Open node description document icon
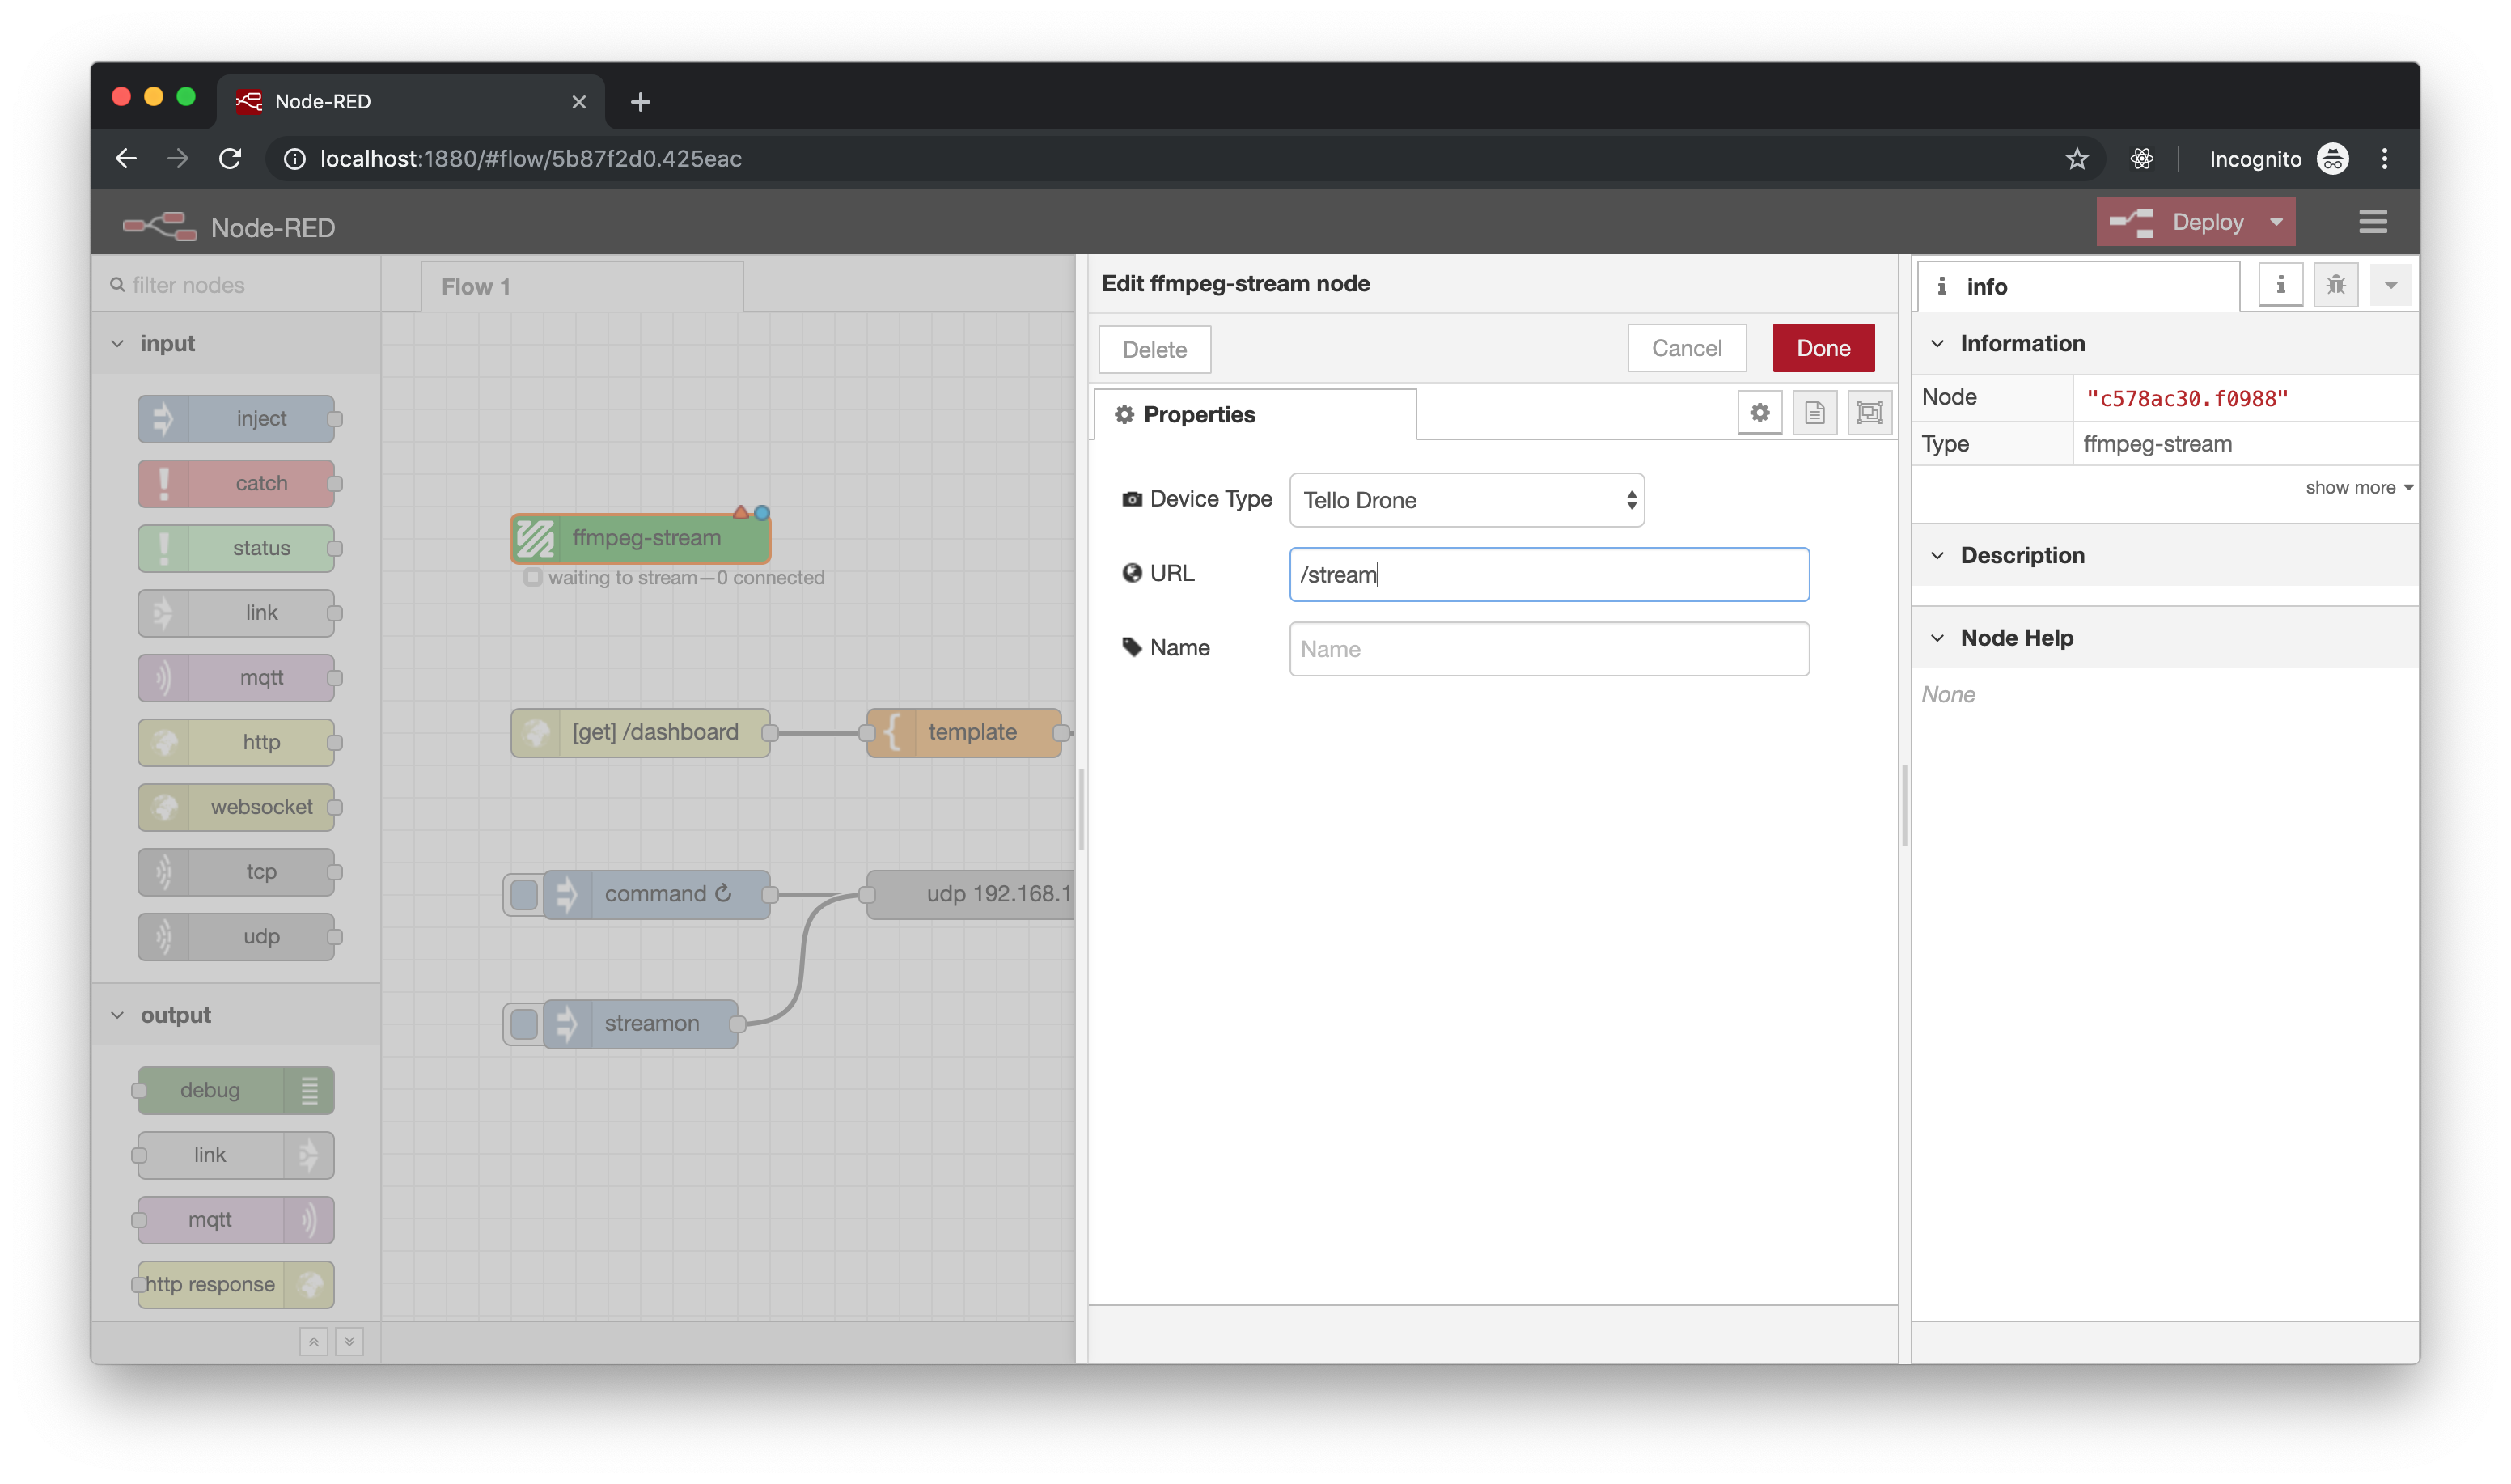 (1814, 413)
